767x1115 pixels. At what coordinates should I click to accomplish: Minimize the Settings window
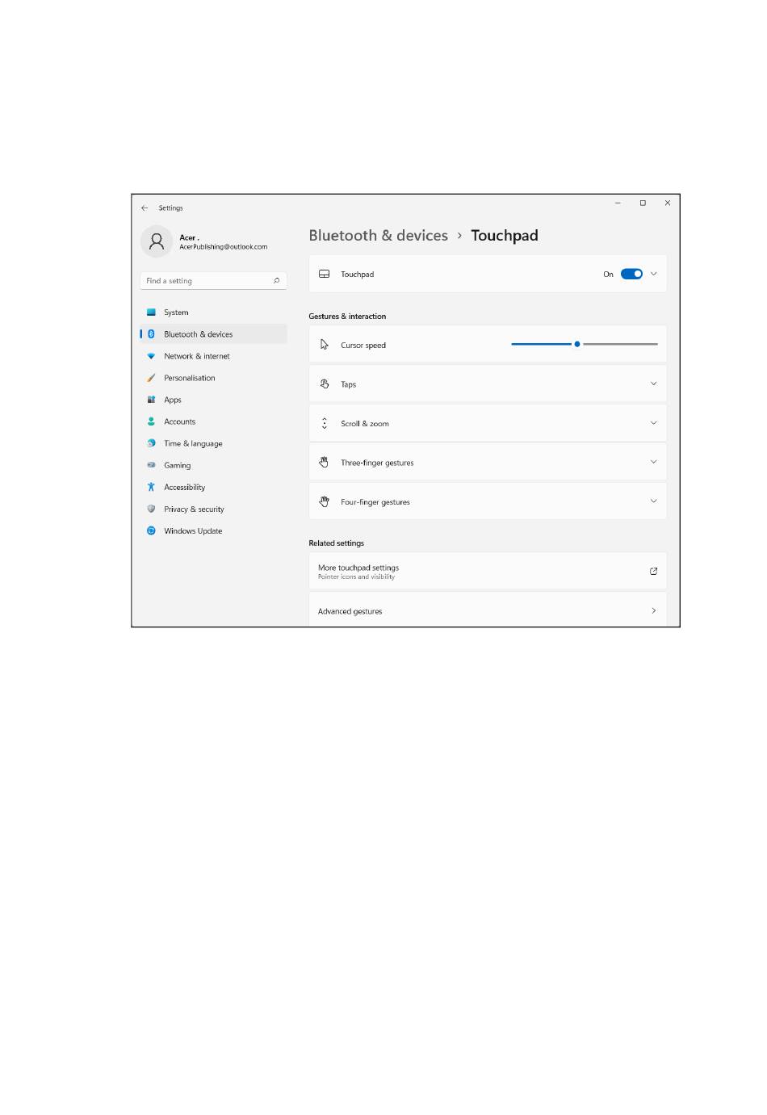pos(618,203)
